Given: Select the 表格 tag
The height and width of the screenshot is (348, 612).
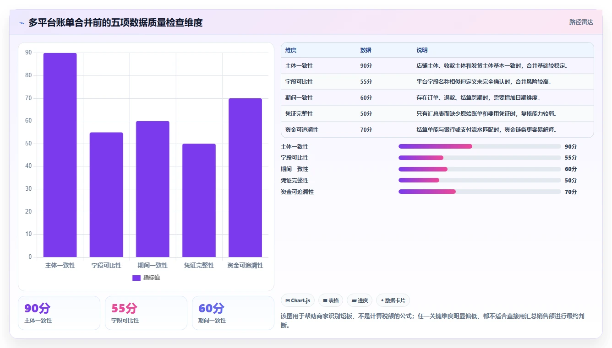Looking at the screenshot, I should point(331,300).
